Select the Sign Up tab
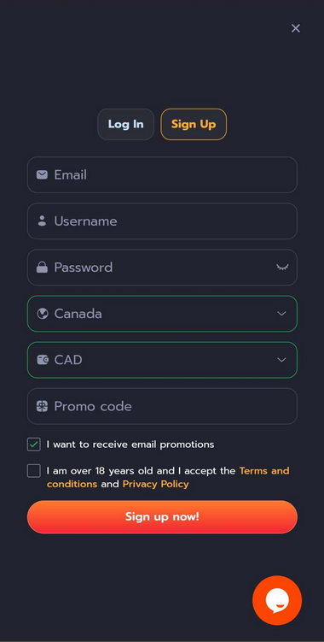The height and width of the screenshot is (642, 324). (194, 124)
